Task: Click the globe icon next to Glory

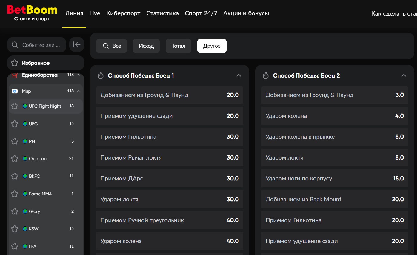Action: [x=25, y=211]
